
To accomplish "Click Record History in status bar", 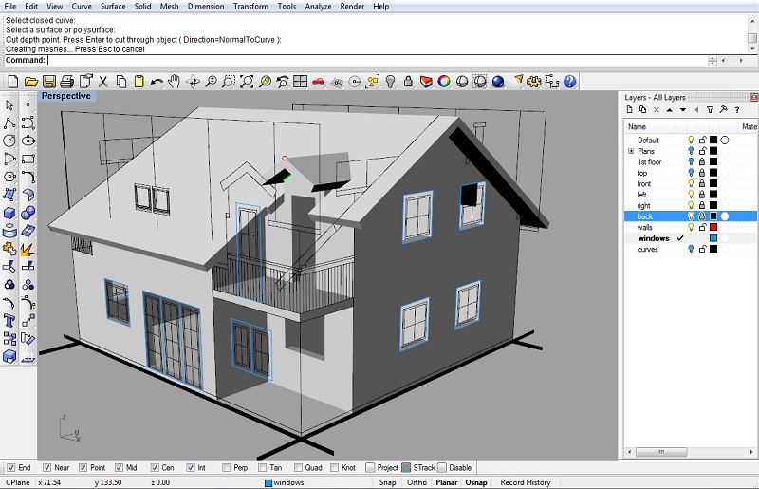I will click(x=526, y=482).
